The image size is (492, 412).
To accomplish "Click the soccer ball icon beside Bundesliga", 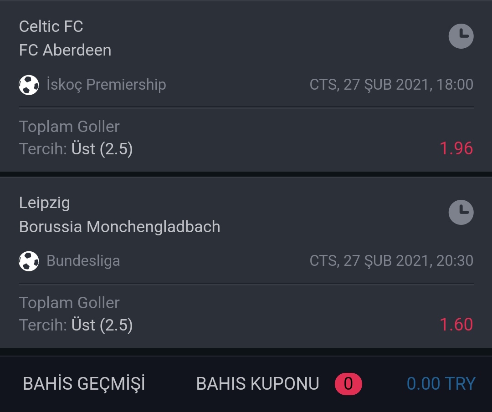I will [29, 261].
